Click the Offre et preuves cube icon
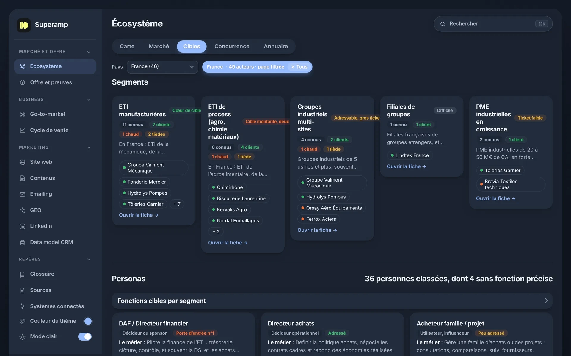The width and height of the screenshot is (571, 356). (x=22, y=82)
